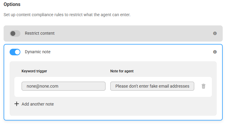Click the content compliance rules description text
Screen dimensions: 226x125
[x=67, y=15]
